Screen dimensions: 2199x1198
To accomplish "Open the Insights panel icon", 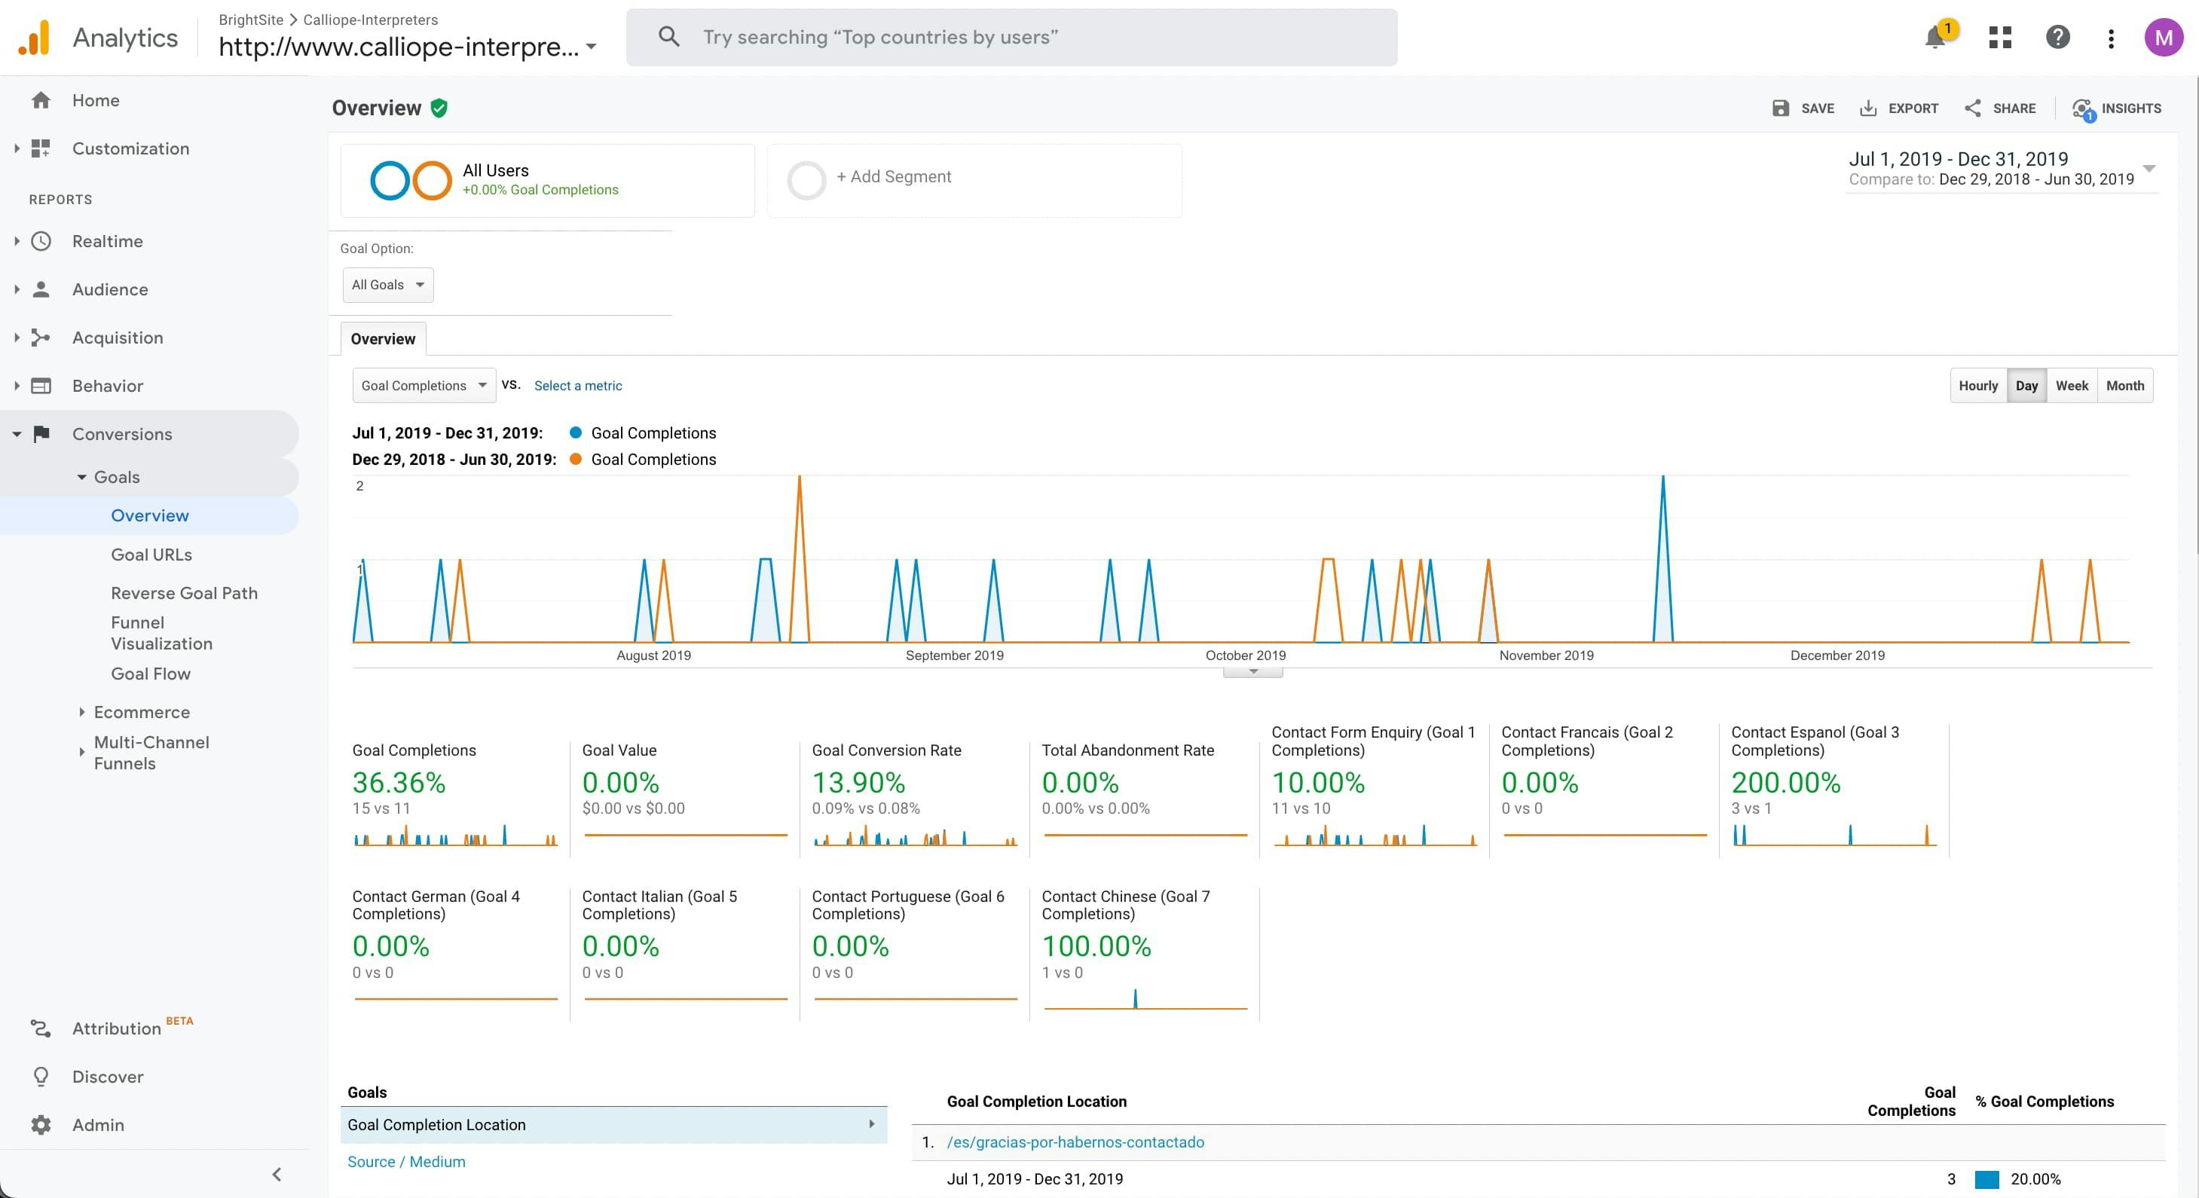I will pyautogui.click(x=2083, y=108).
